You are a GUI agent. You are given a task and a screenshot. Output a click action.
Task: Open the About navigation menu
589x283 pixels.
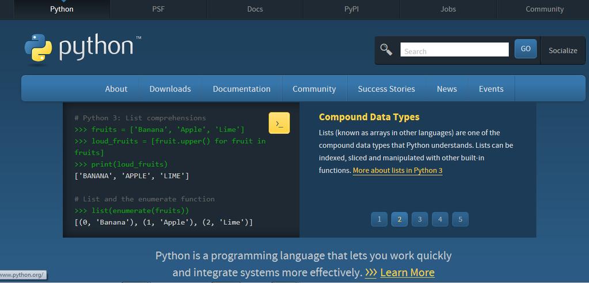[116, 89]
